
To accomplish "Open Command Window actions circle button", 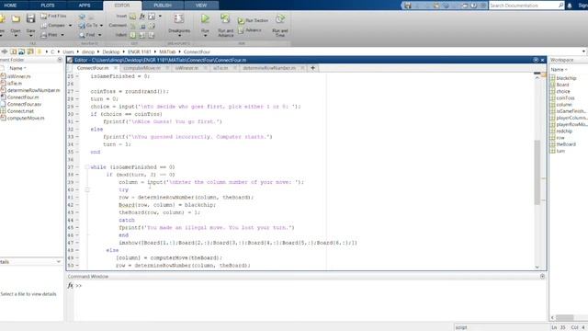I will pos(542,276).
